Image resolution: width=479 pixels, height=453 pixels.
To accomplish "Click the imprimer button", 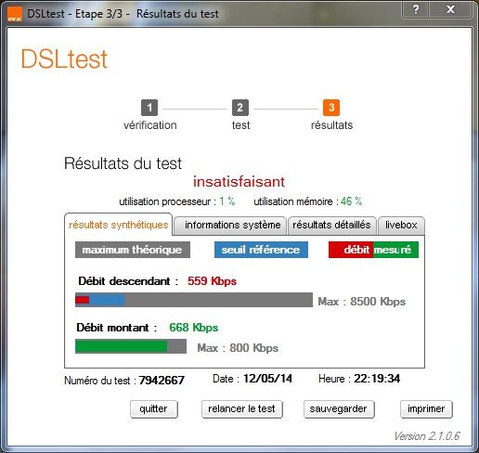I will coord(426,409).
